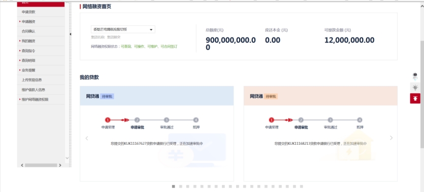The height and width of the screenshot is (192, 424).
Task: Click the 网贷通 title on the orange card
Action: pos(256,97)
